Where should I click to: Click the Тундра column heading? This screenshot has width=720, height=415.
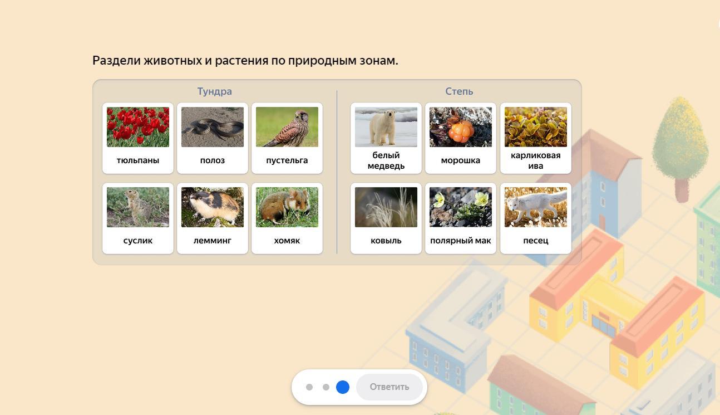pyautogui.click(x=214, y=91)
